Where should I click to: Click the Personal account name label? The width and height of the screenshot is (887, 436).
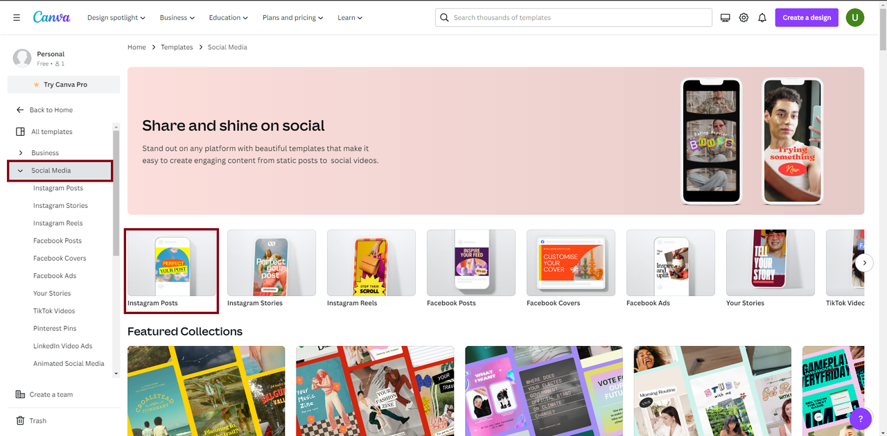[x=51, y=54]
